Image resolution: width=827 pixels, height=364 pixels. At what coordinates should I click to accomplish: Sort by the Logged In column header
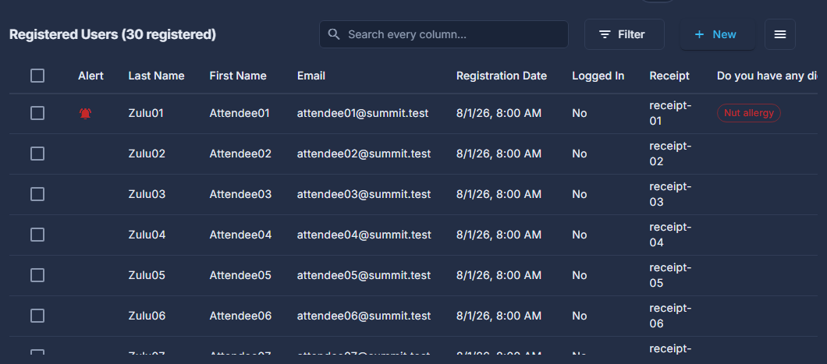coord(598,76)
